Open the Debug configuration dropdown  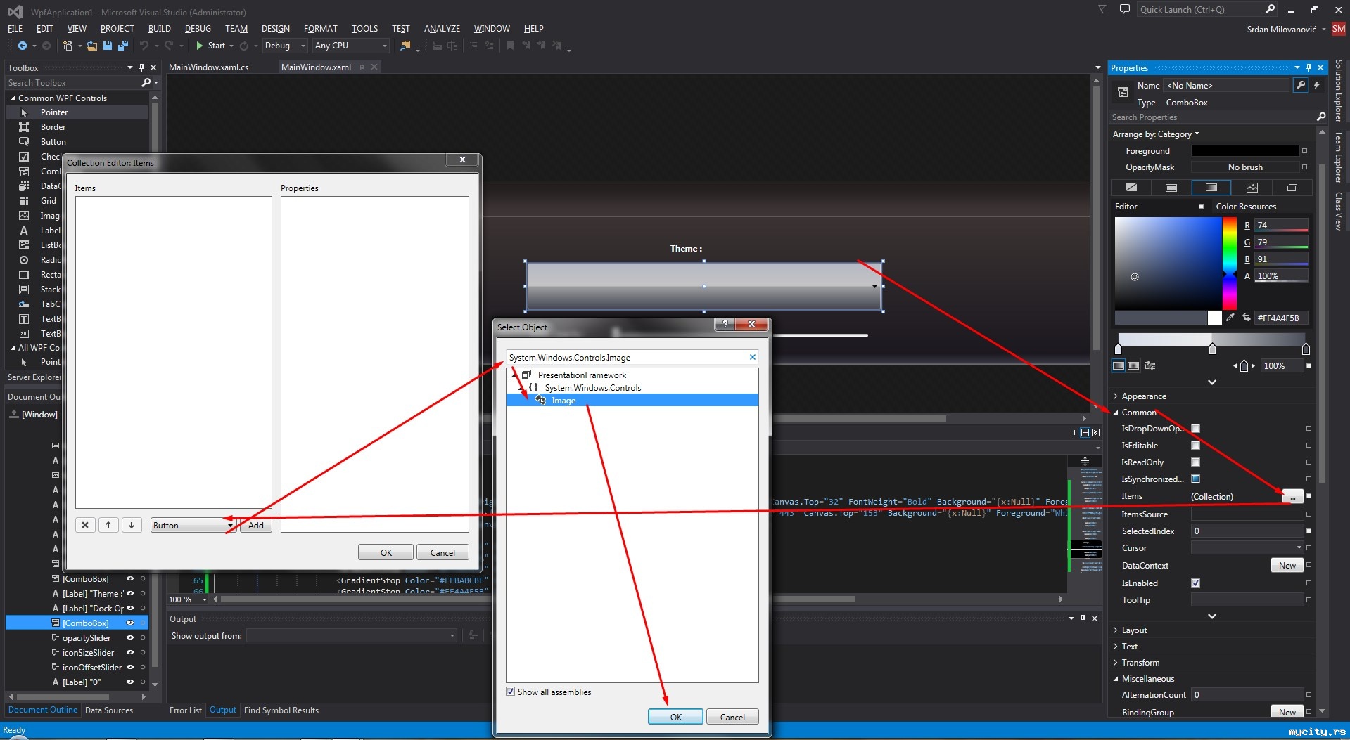(x=285, y=46)
